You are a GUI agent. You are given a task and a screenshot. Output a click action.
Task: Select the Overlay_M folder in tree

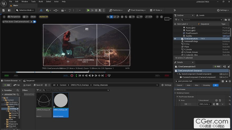[13, 109]
